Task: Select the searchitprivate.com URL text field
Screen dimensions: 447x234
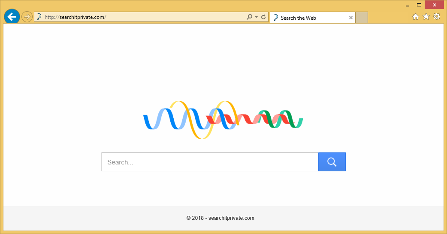Action: tap(142, 17)
